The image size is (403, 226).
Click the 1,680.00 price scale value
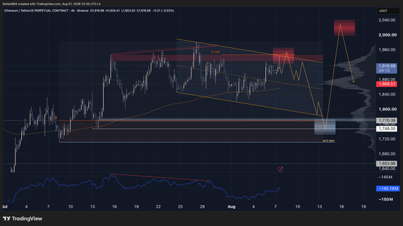click(387, 154)
